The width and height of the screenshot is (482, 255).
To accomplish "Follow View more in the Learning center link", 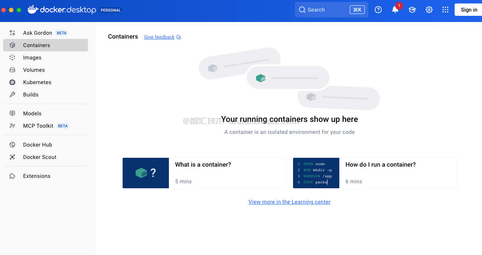I will tap(290, 202).
